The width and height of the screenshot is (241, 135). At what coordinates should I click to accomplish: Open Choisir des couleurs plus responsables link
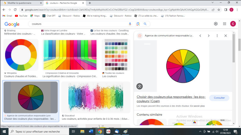coord(171,99)
